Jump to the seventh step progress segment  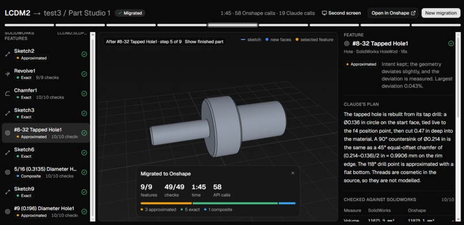point(334,25)
